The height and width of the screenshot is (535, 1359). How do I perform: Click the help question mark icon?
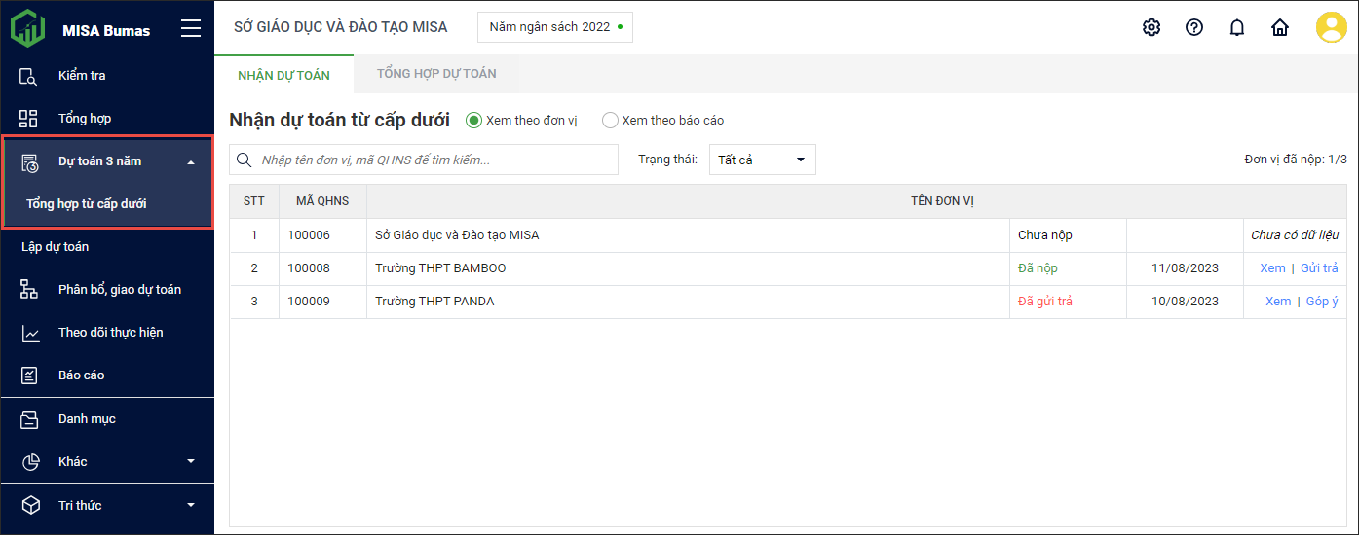coord(1194,27)
